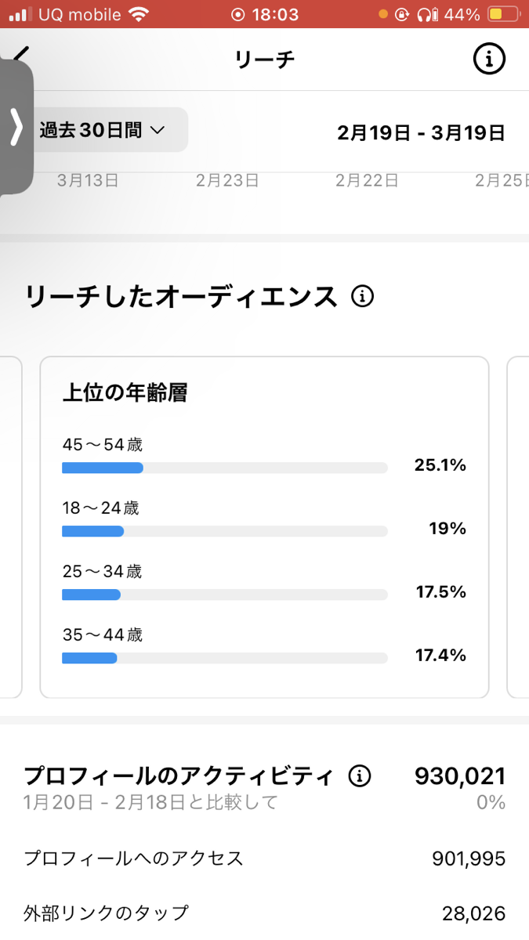
Task: Tap info icon beside プロフィールのアクティビティ
Action: pos(360,776)
